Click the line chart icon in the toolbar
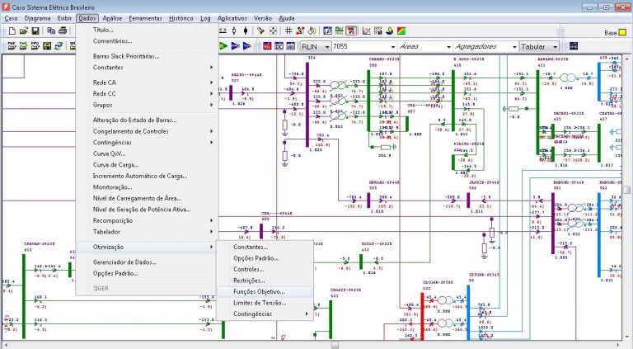The height and width of the screenshot is (349, 633). (x=366, y=32)
